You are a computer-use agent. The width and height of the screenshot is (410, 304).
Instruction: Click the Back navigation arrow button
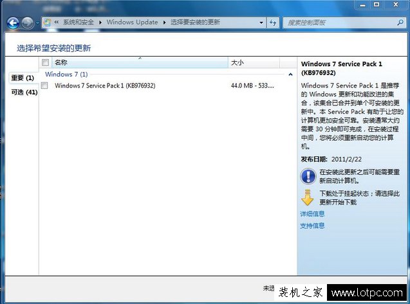(x=13, y=23)
